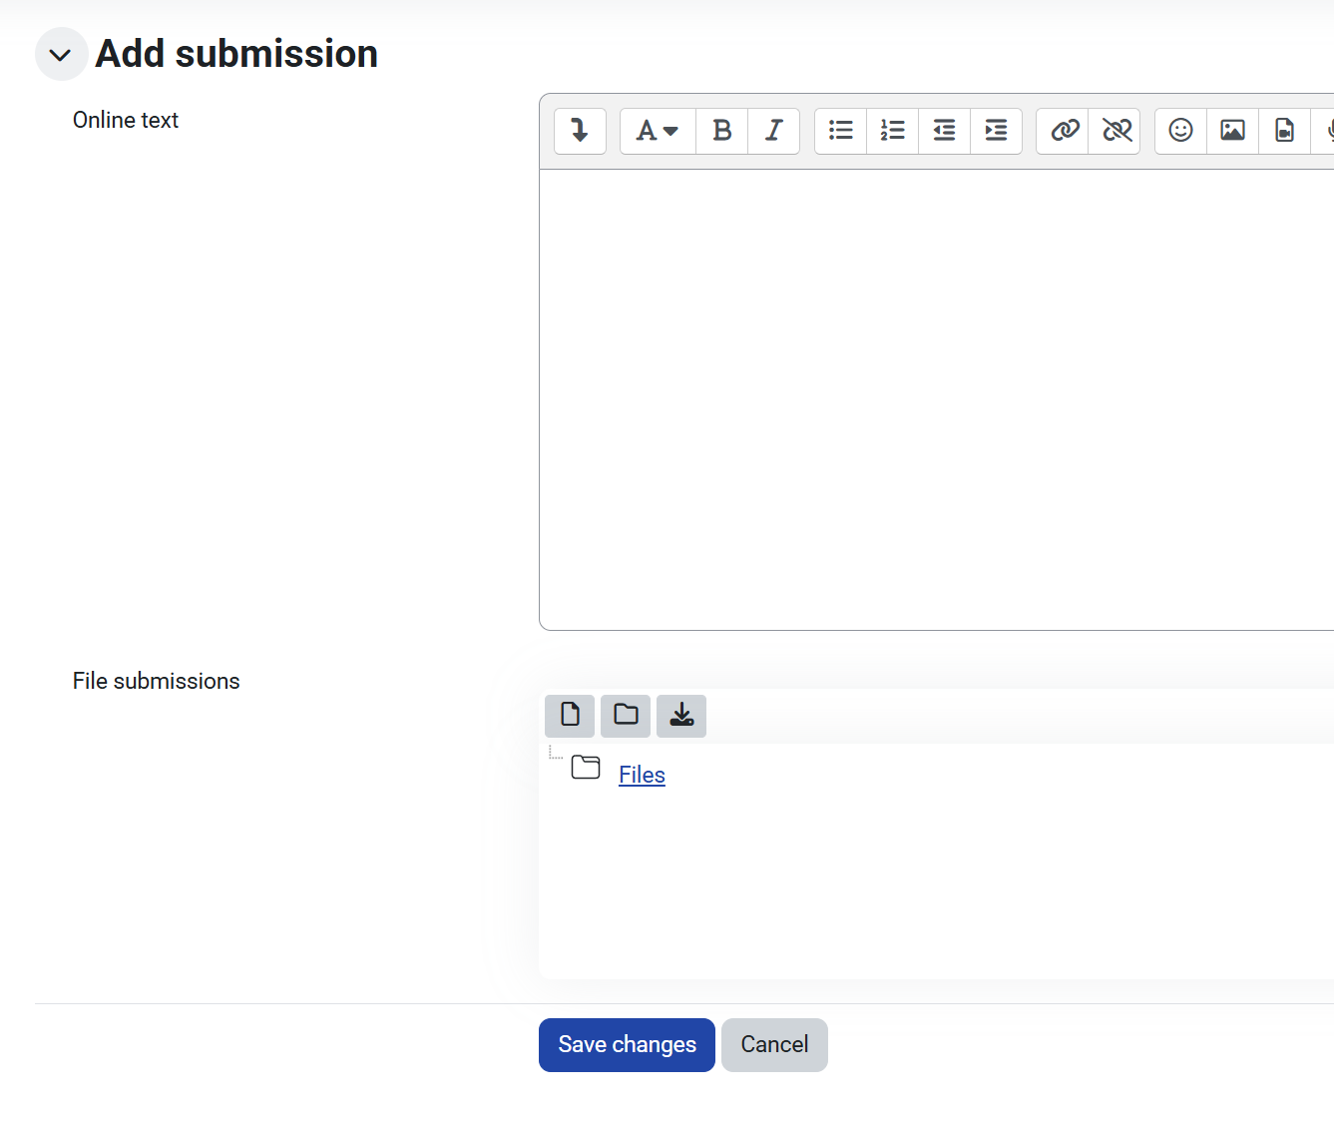This screenshot has height=1136, width=1334.
Task: Insert an unordered bullet list
Action: point(841,131)
